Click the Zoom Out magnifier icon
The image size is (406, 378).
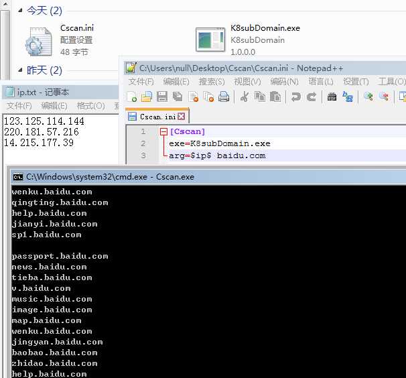(x=384, y=97)
